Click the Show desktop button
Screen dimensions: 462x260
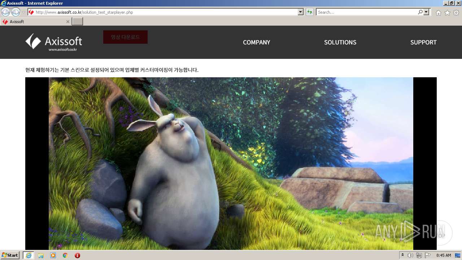458,255
